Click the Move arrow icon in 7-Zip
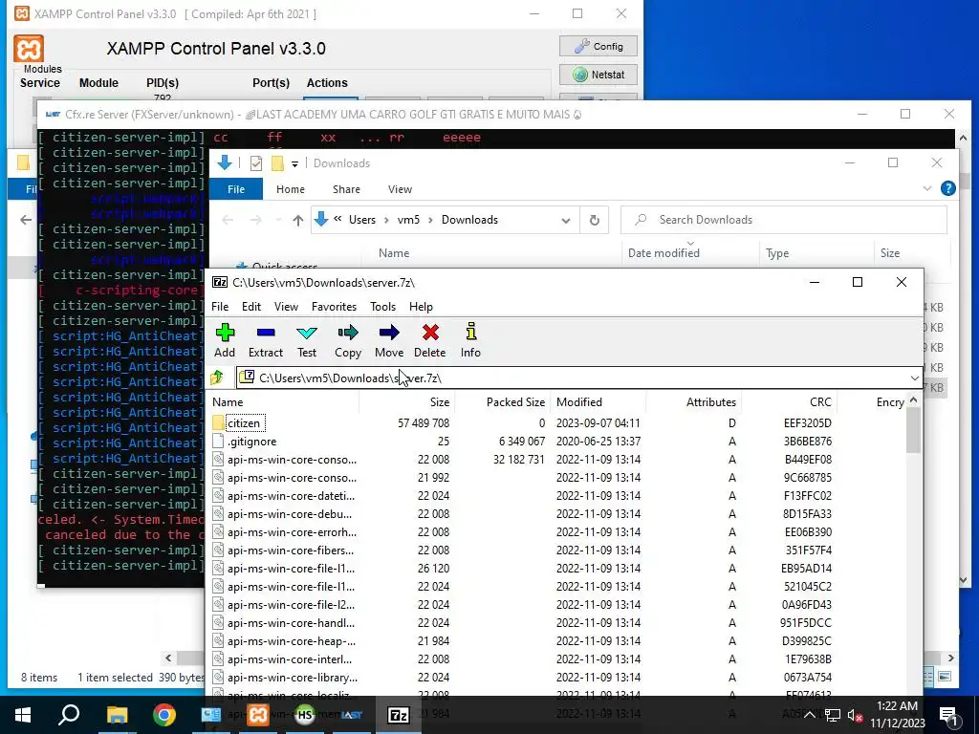 click(x=389, y=341)
